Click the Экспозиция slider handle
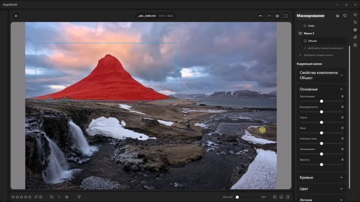The width and height of the screenshot is (360, 202). (321, 101)
